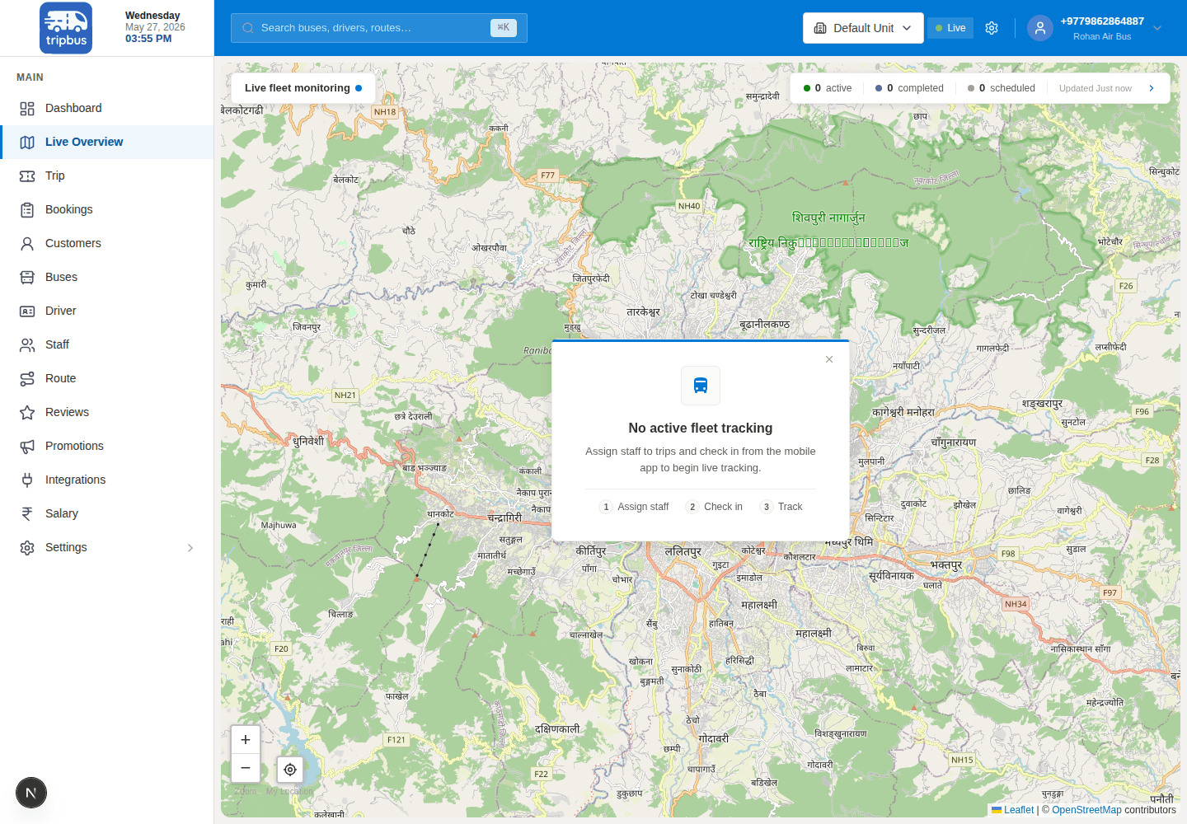Close the No active fleet tracking popup
Image resolution: width=1187 pixels, height=824 pixels.
pos(829,359)
